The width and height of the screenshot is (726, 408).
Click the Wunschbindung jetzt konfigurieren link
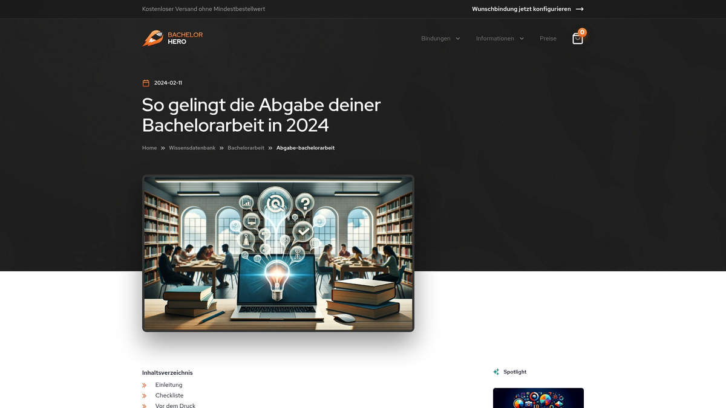(521, 9)
